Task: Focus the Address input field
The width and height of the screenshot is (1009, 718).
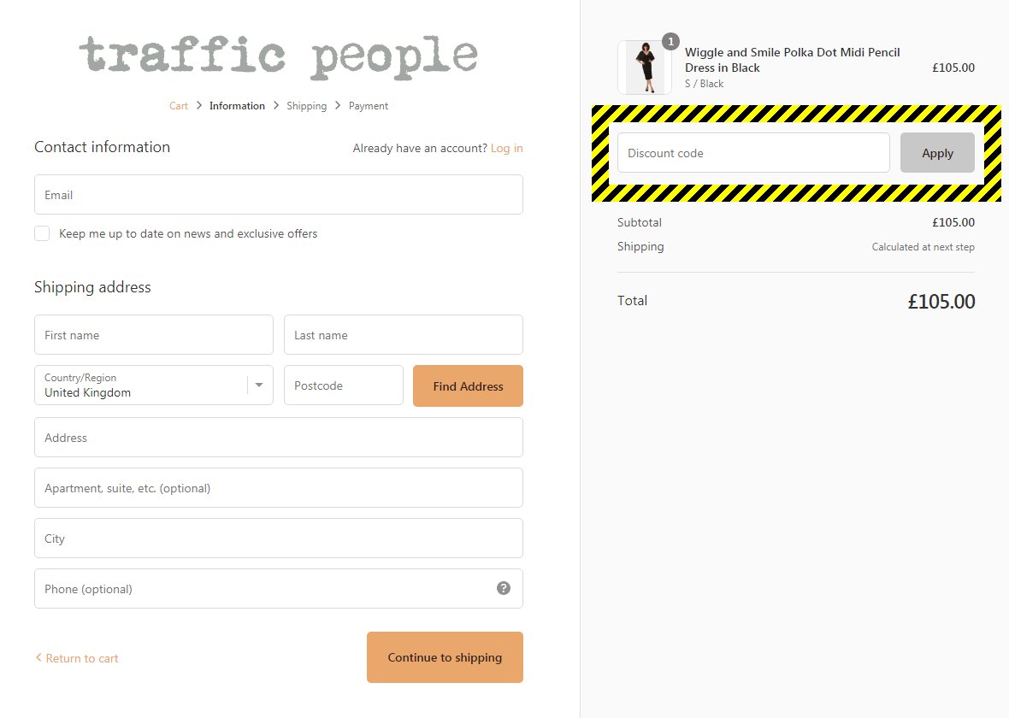Action: [x=279, y=438]
